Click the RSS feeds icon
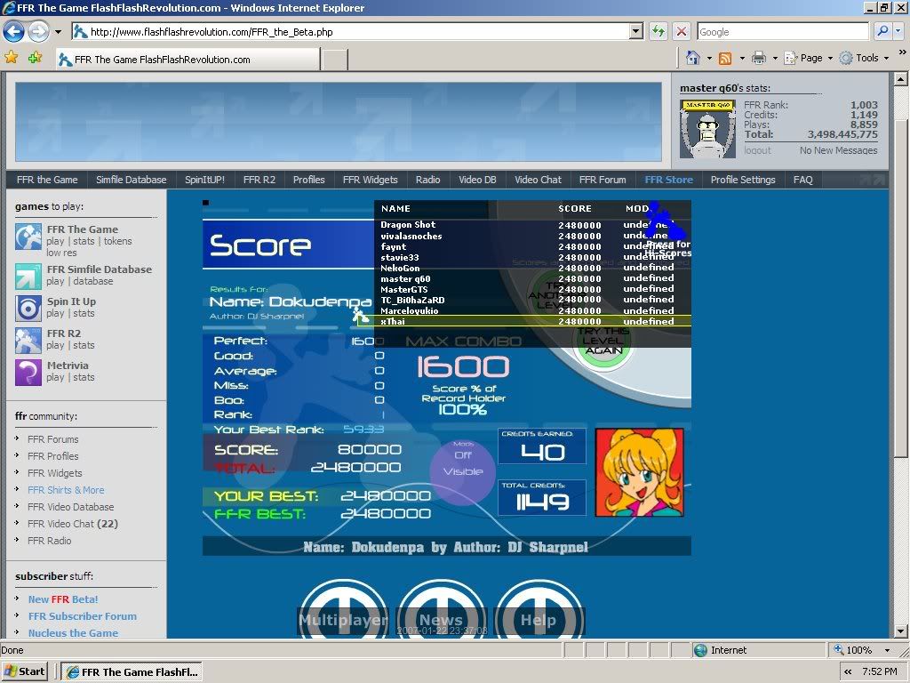Image resolution: width=910 pixels, height=683 pixels. pos(725,58)
